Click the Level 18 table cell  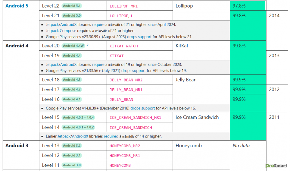pos(50,80)
